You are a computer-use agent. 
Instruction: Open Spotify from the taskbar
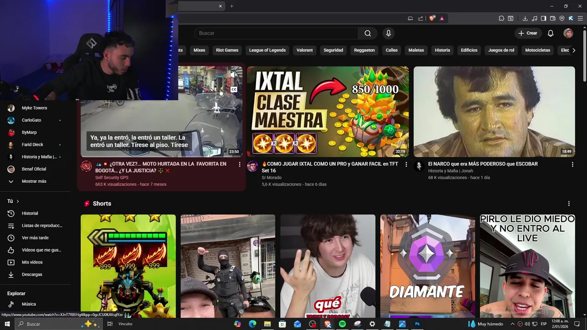coord(342,324)
